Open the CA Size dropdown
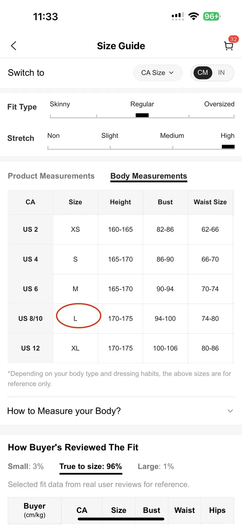The width and height of the screenshot is (242, 525). pyautogui.click(x=158, y=73)
